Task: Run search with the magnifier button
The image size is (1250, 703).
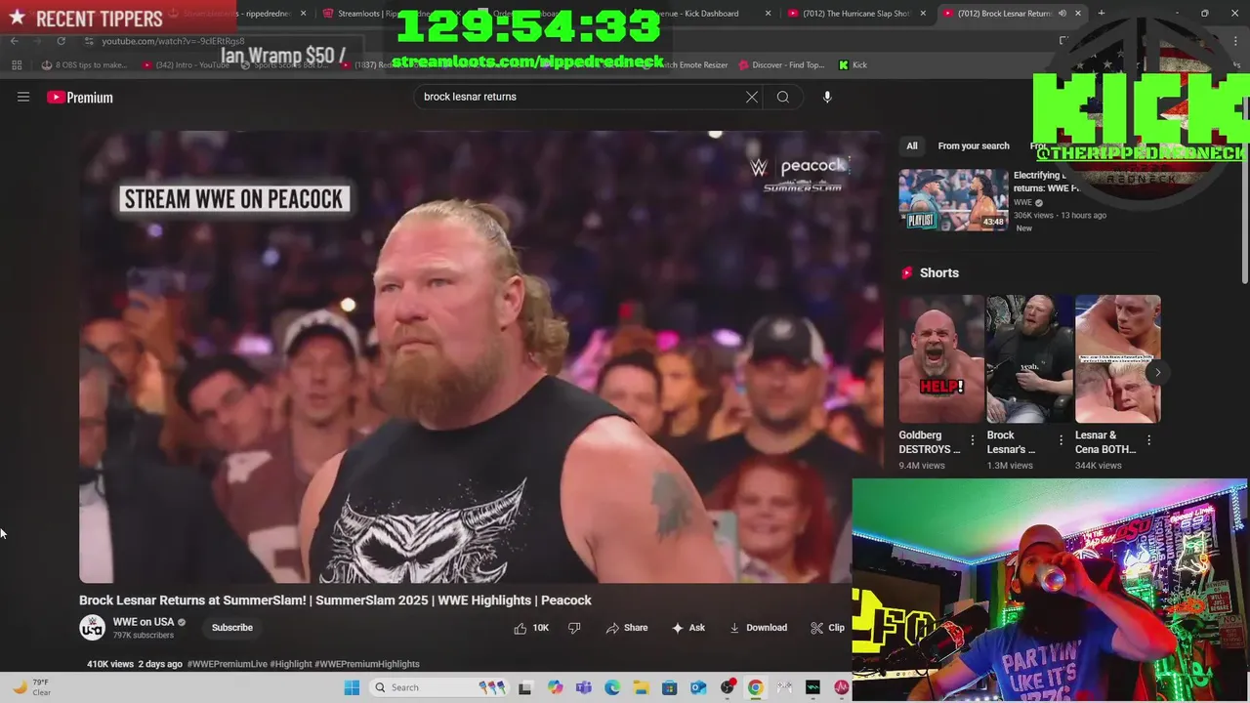Action: point(783,97)
